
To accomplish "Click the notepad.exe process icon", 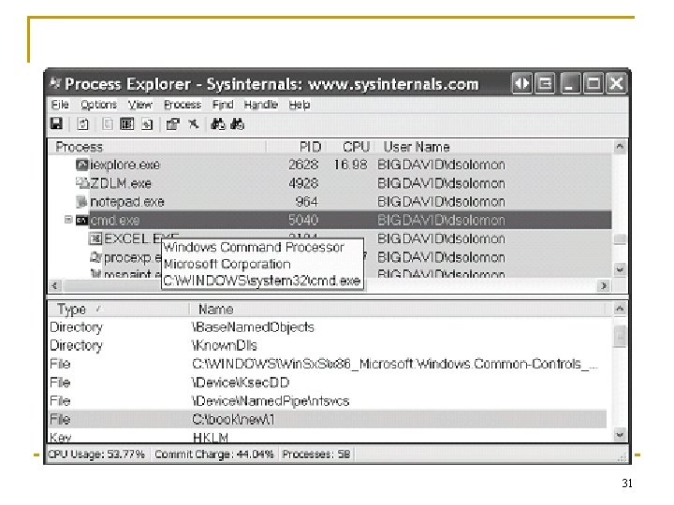I will [x=81, y=201].
